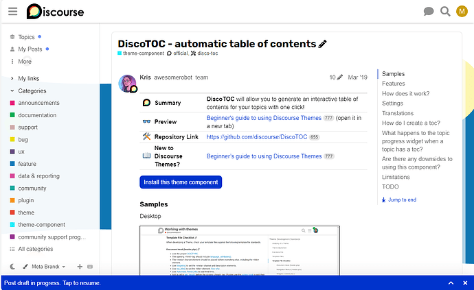Click the Jump to end download arrow icon
Screen dimensions: 474x290
(383, 200)
